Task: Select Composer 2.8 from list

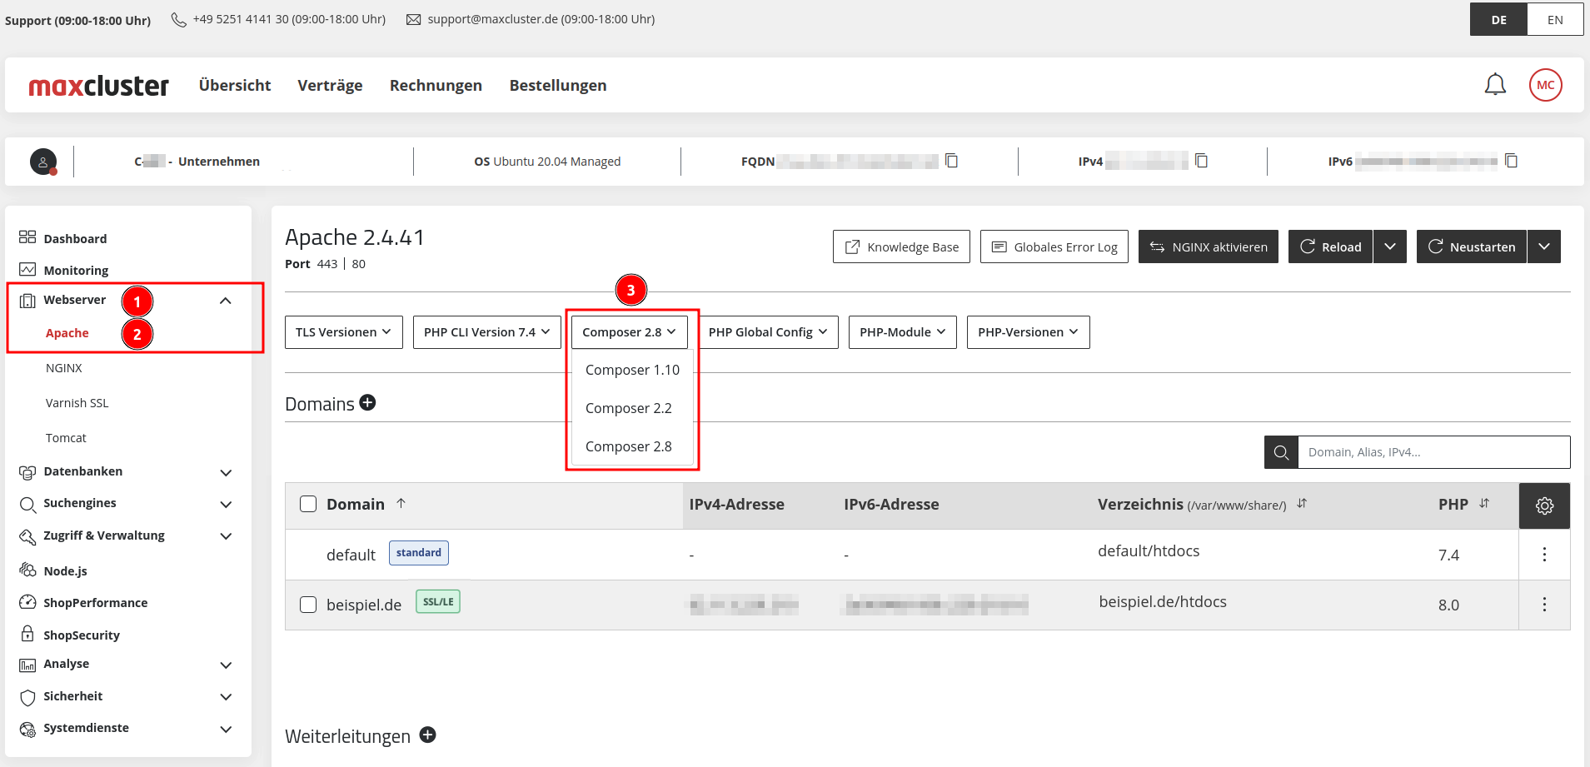Action: (x=629, y=446)
